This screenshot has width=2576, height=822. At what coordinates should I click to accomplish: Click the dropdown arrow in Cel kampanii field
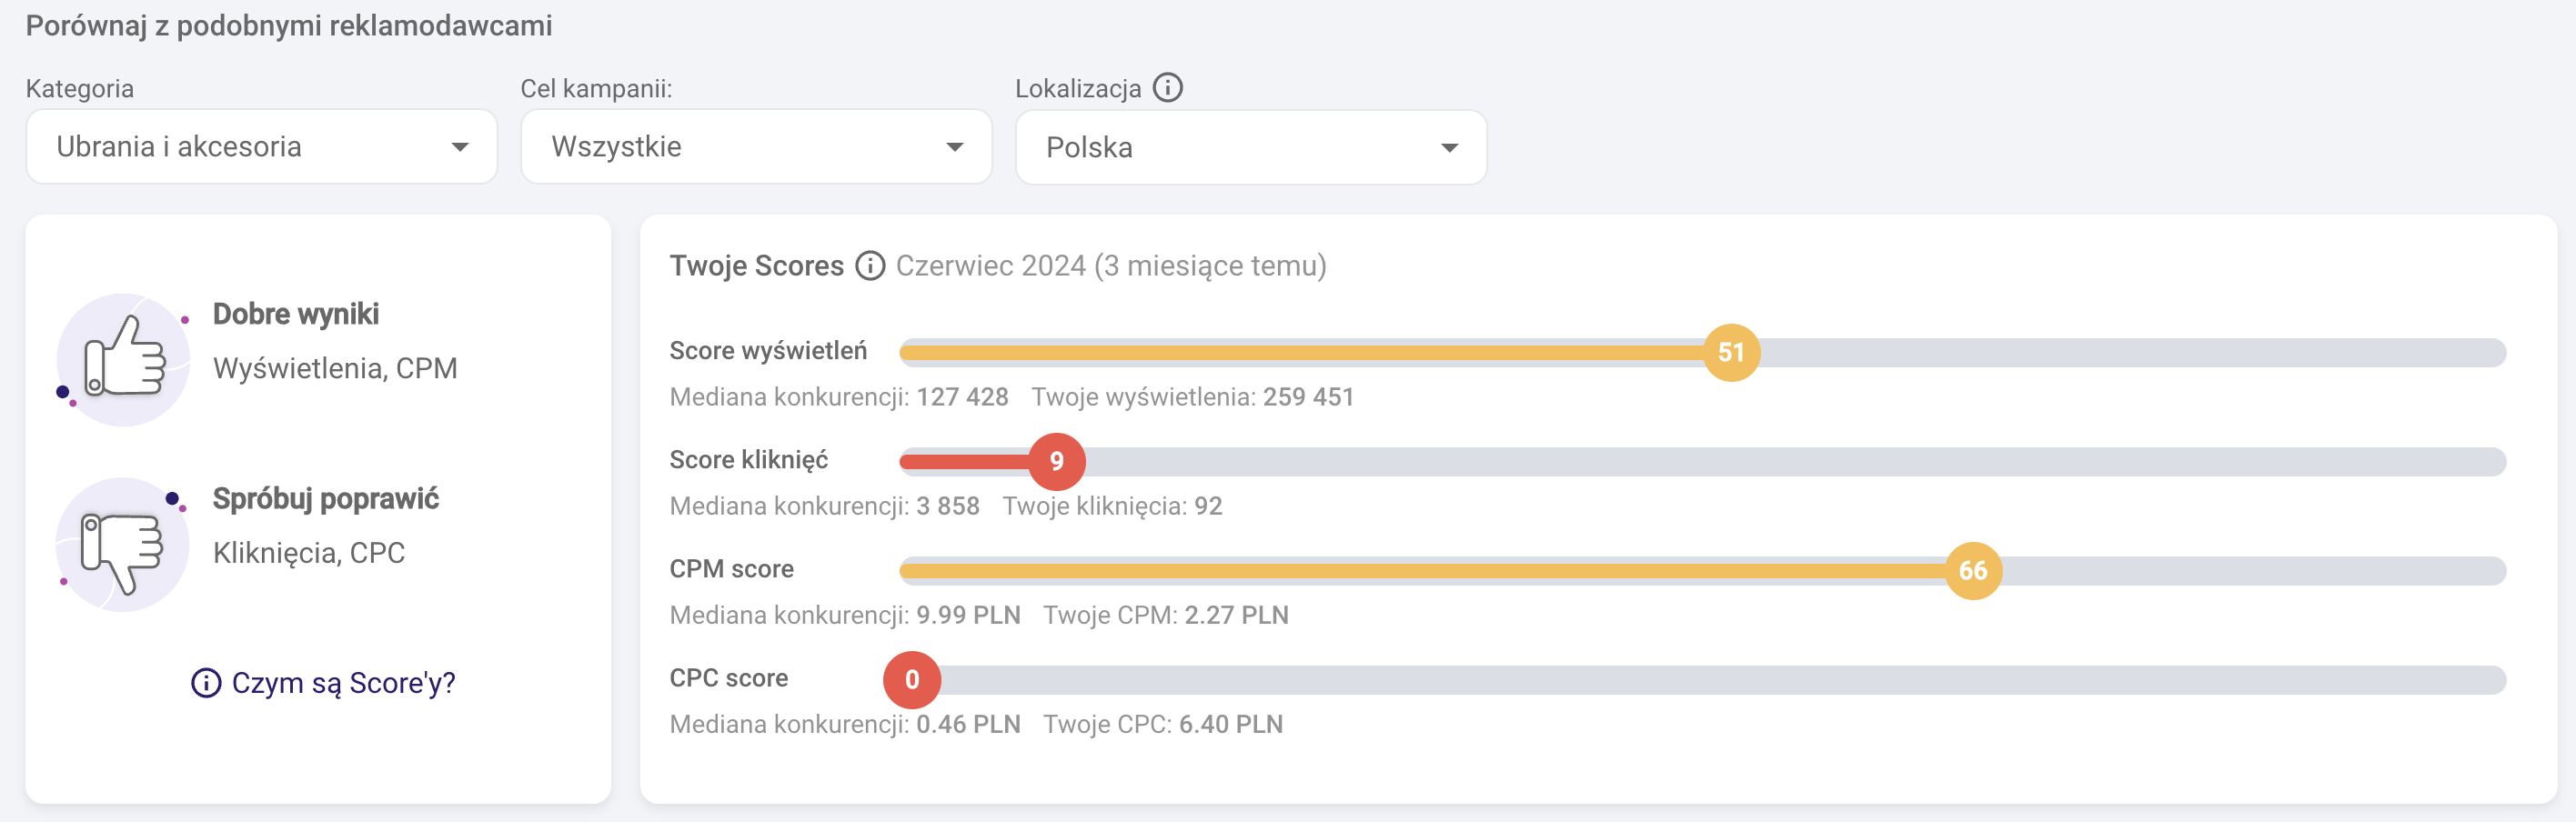coord(954,147)
